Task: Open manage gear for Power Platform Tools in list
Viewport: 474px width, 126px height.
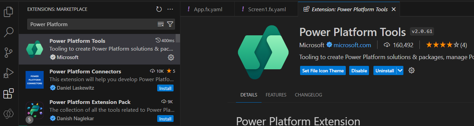Action: point(171,57)
